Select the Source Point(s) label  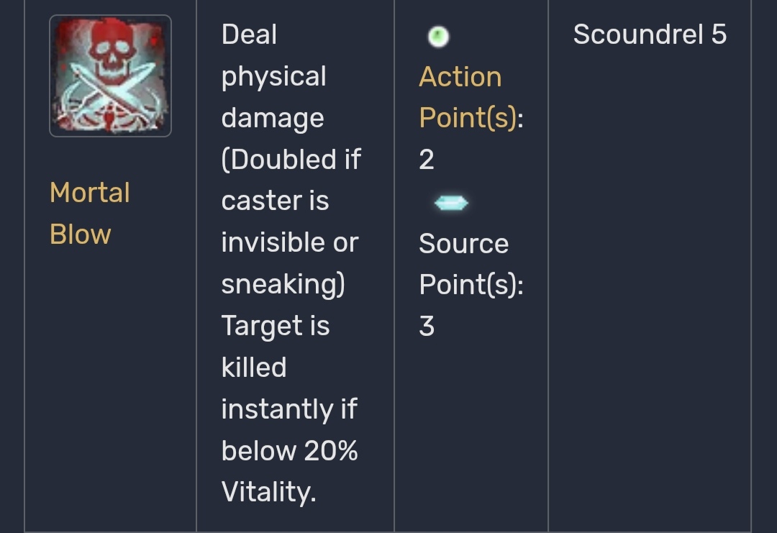pyautogui.click(x=471, y=264)
